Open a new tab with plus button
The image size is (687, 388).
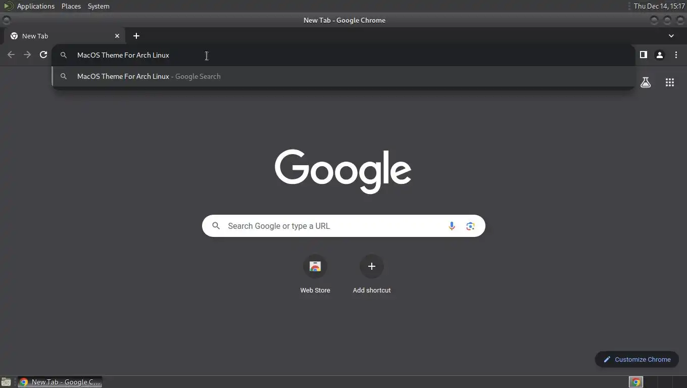coord(136,36)
